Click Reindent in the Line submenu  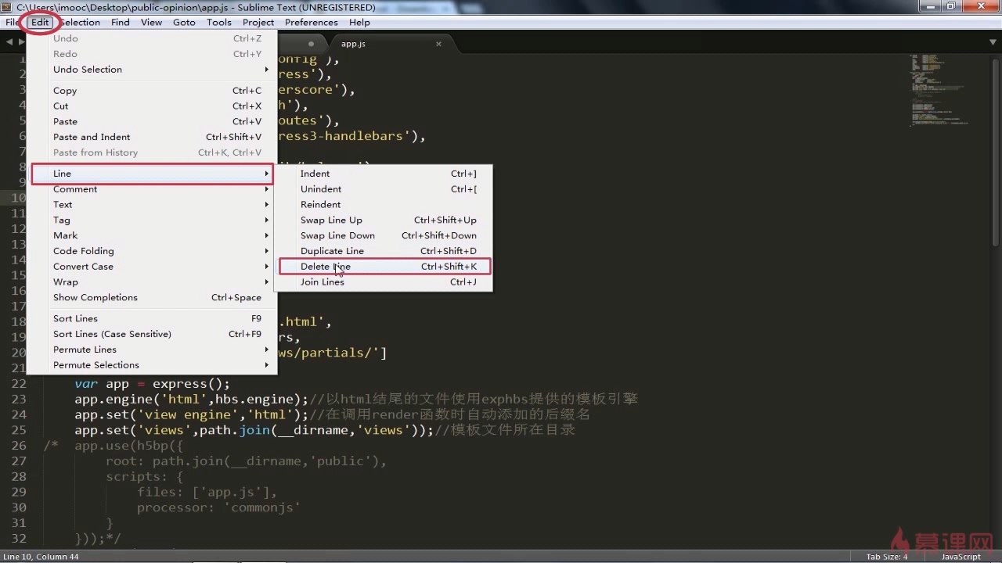point(385,205)
